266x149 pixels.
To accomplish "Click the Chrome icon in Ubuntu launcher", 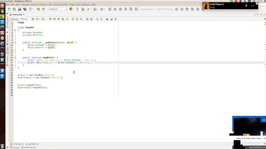I will [2, 17].
